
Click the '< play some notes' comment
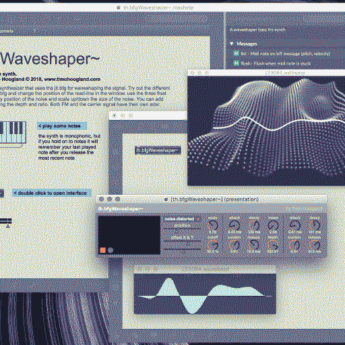point(61,126)
